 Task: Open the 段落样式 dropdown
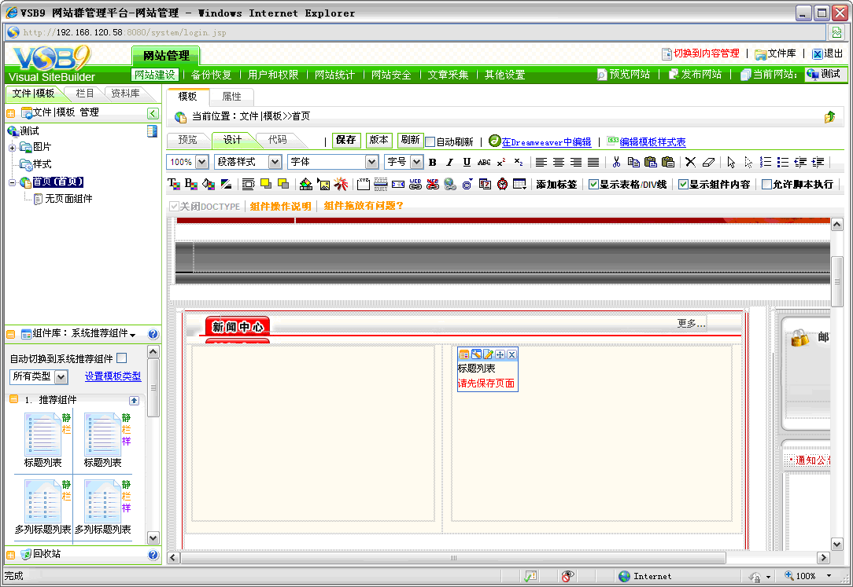(275, 162)
